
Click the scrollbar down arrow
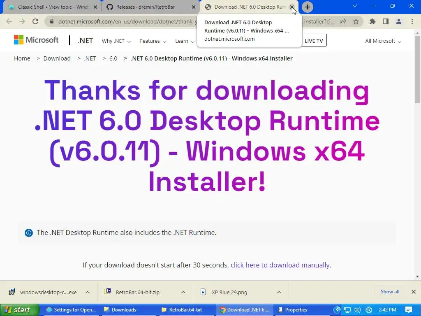tap(417, 276)
